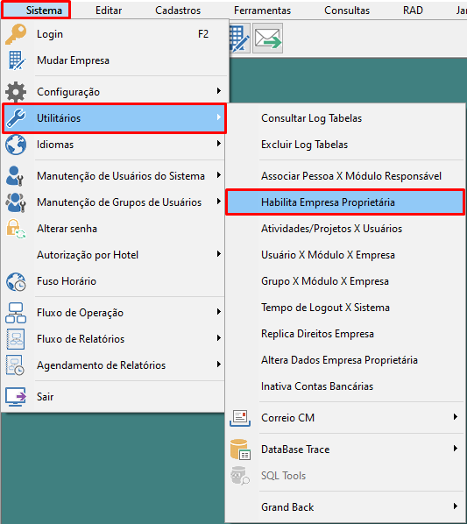
Task: Open the Editar menu
Action: (109, 11)
